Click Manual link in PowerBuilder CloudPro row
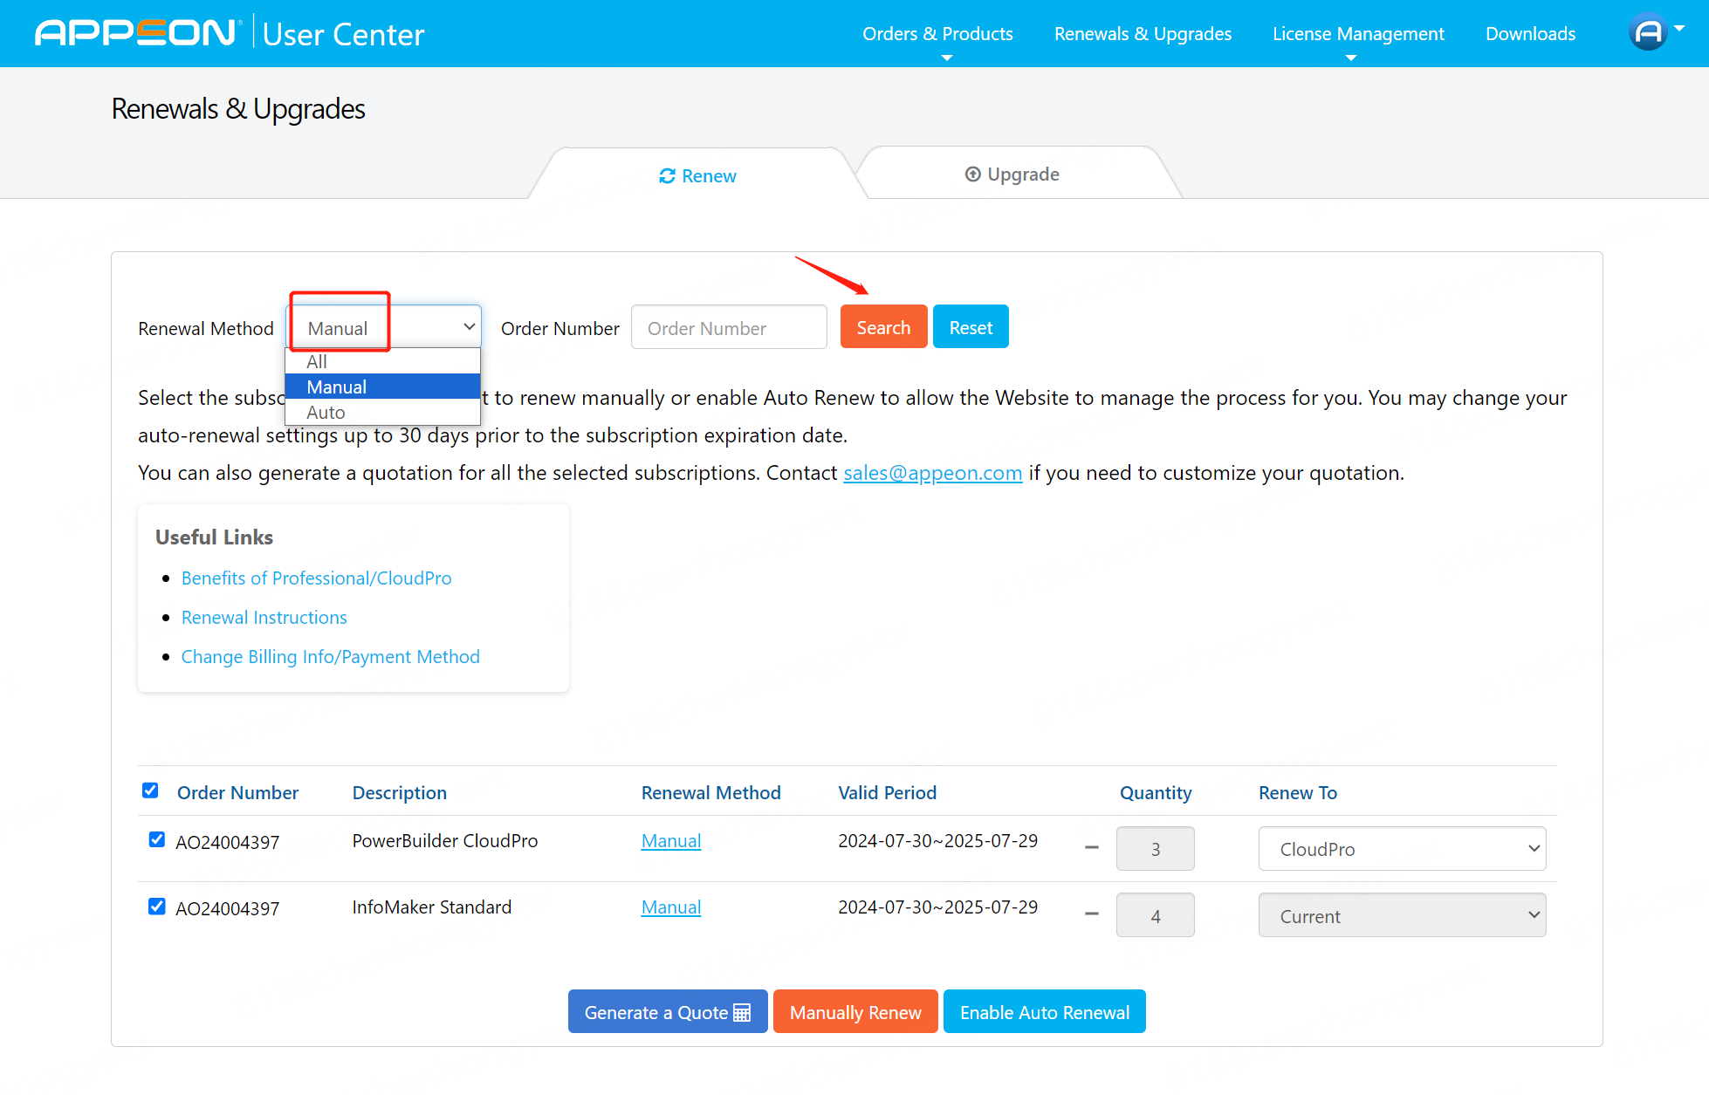Screen dimensions: 1709x1095 671,840
